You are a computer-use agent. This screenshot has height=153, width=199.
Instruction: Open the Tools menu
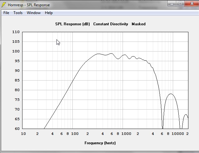coord(18,13)
